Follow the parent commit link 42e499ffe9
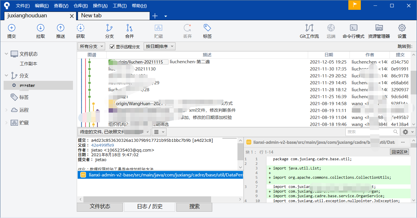417x218 pixels. [x=103, y=145]
